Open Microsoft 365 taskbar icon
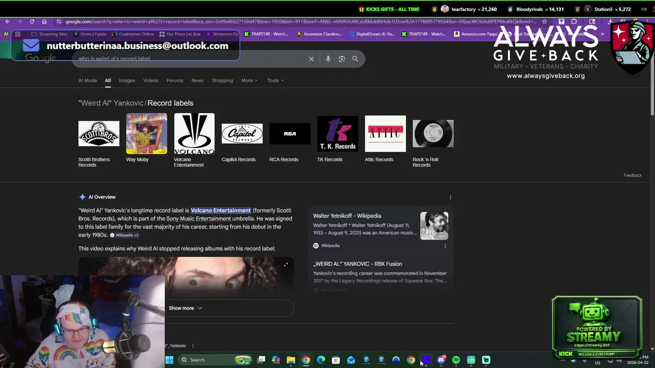 (276, 360)
